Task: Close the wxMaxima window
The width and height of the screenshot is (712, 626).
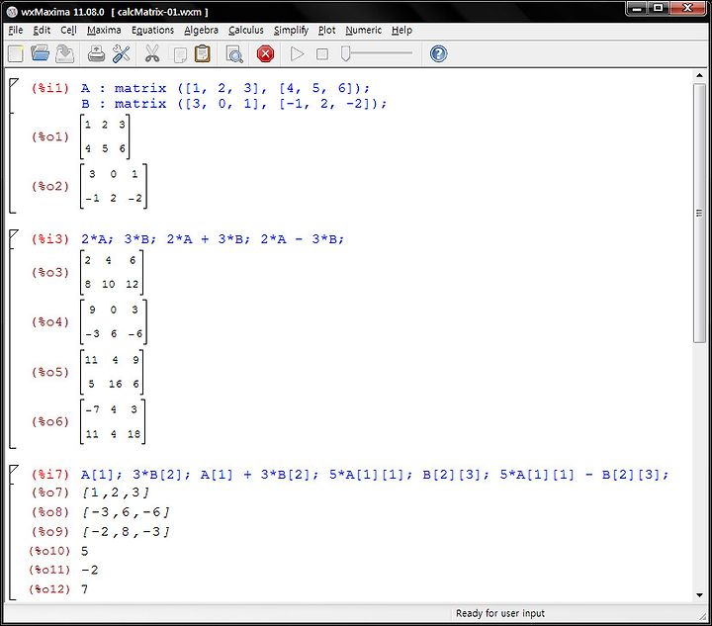Action: pos(688,8)
